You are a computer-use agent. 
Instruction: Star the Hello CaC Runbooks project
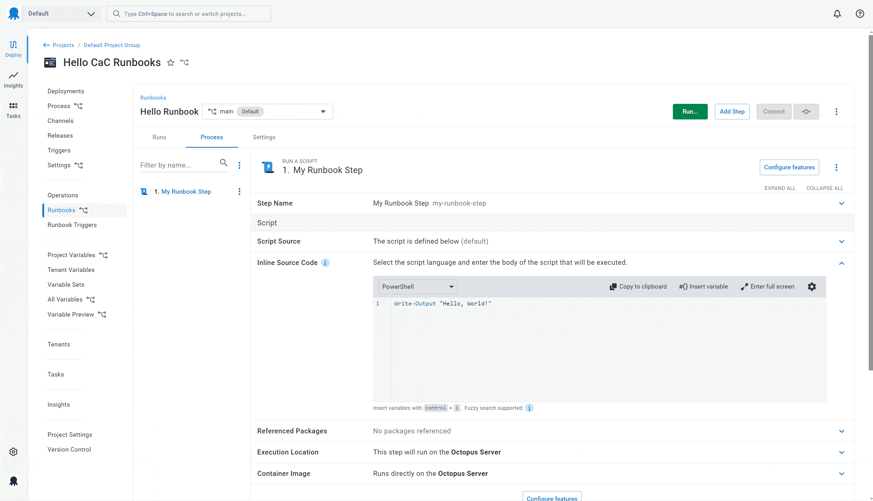point(171,62)
